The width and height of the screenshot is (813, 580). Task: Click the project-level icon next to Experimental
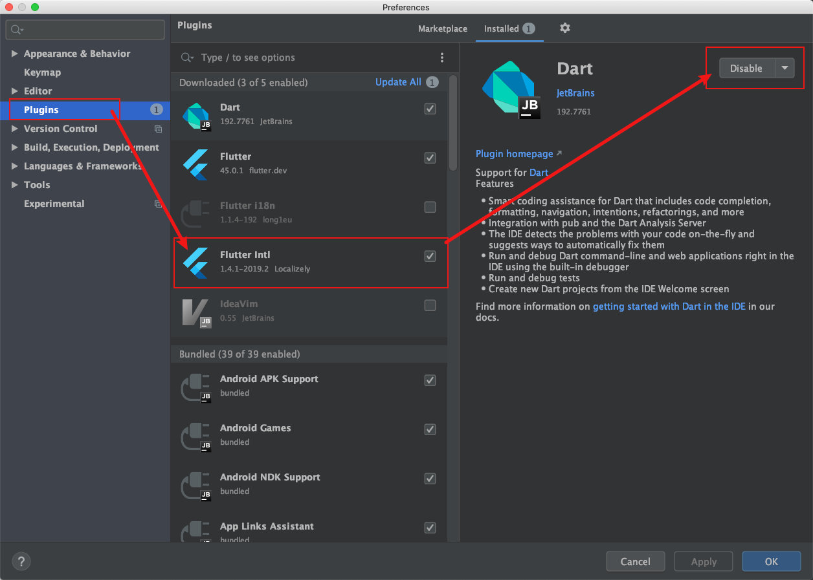pos(157,204)
